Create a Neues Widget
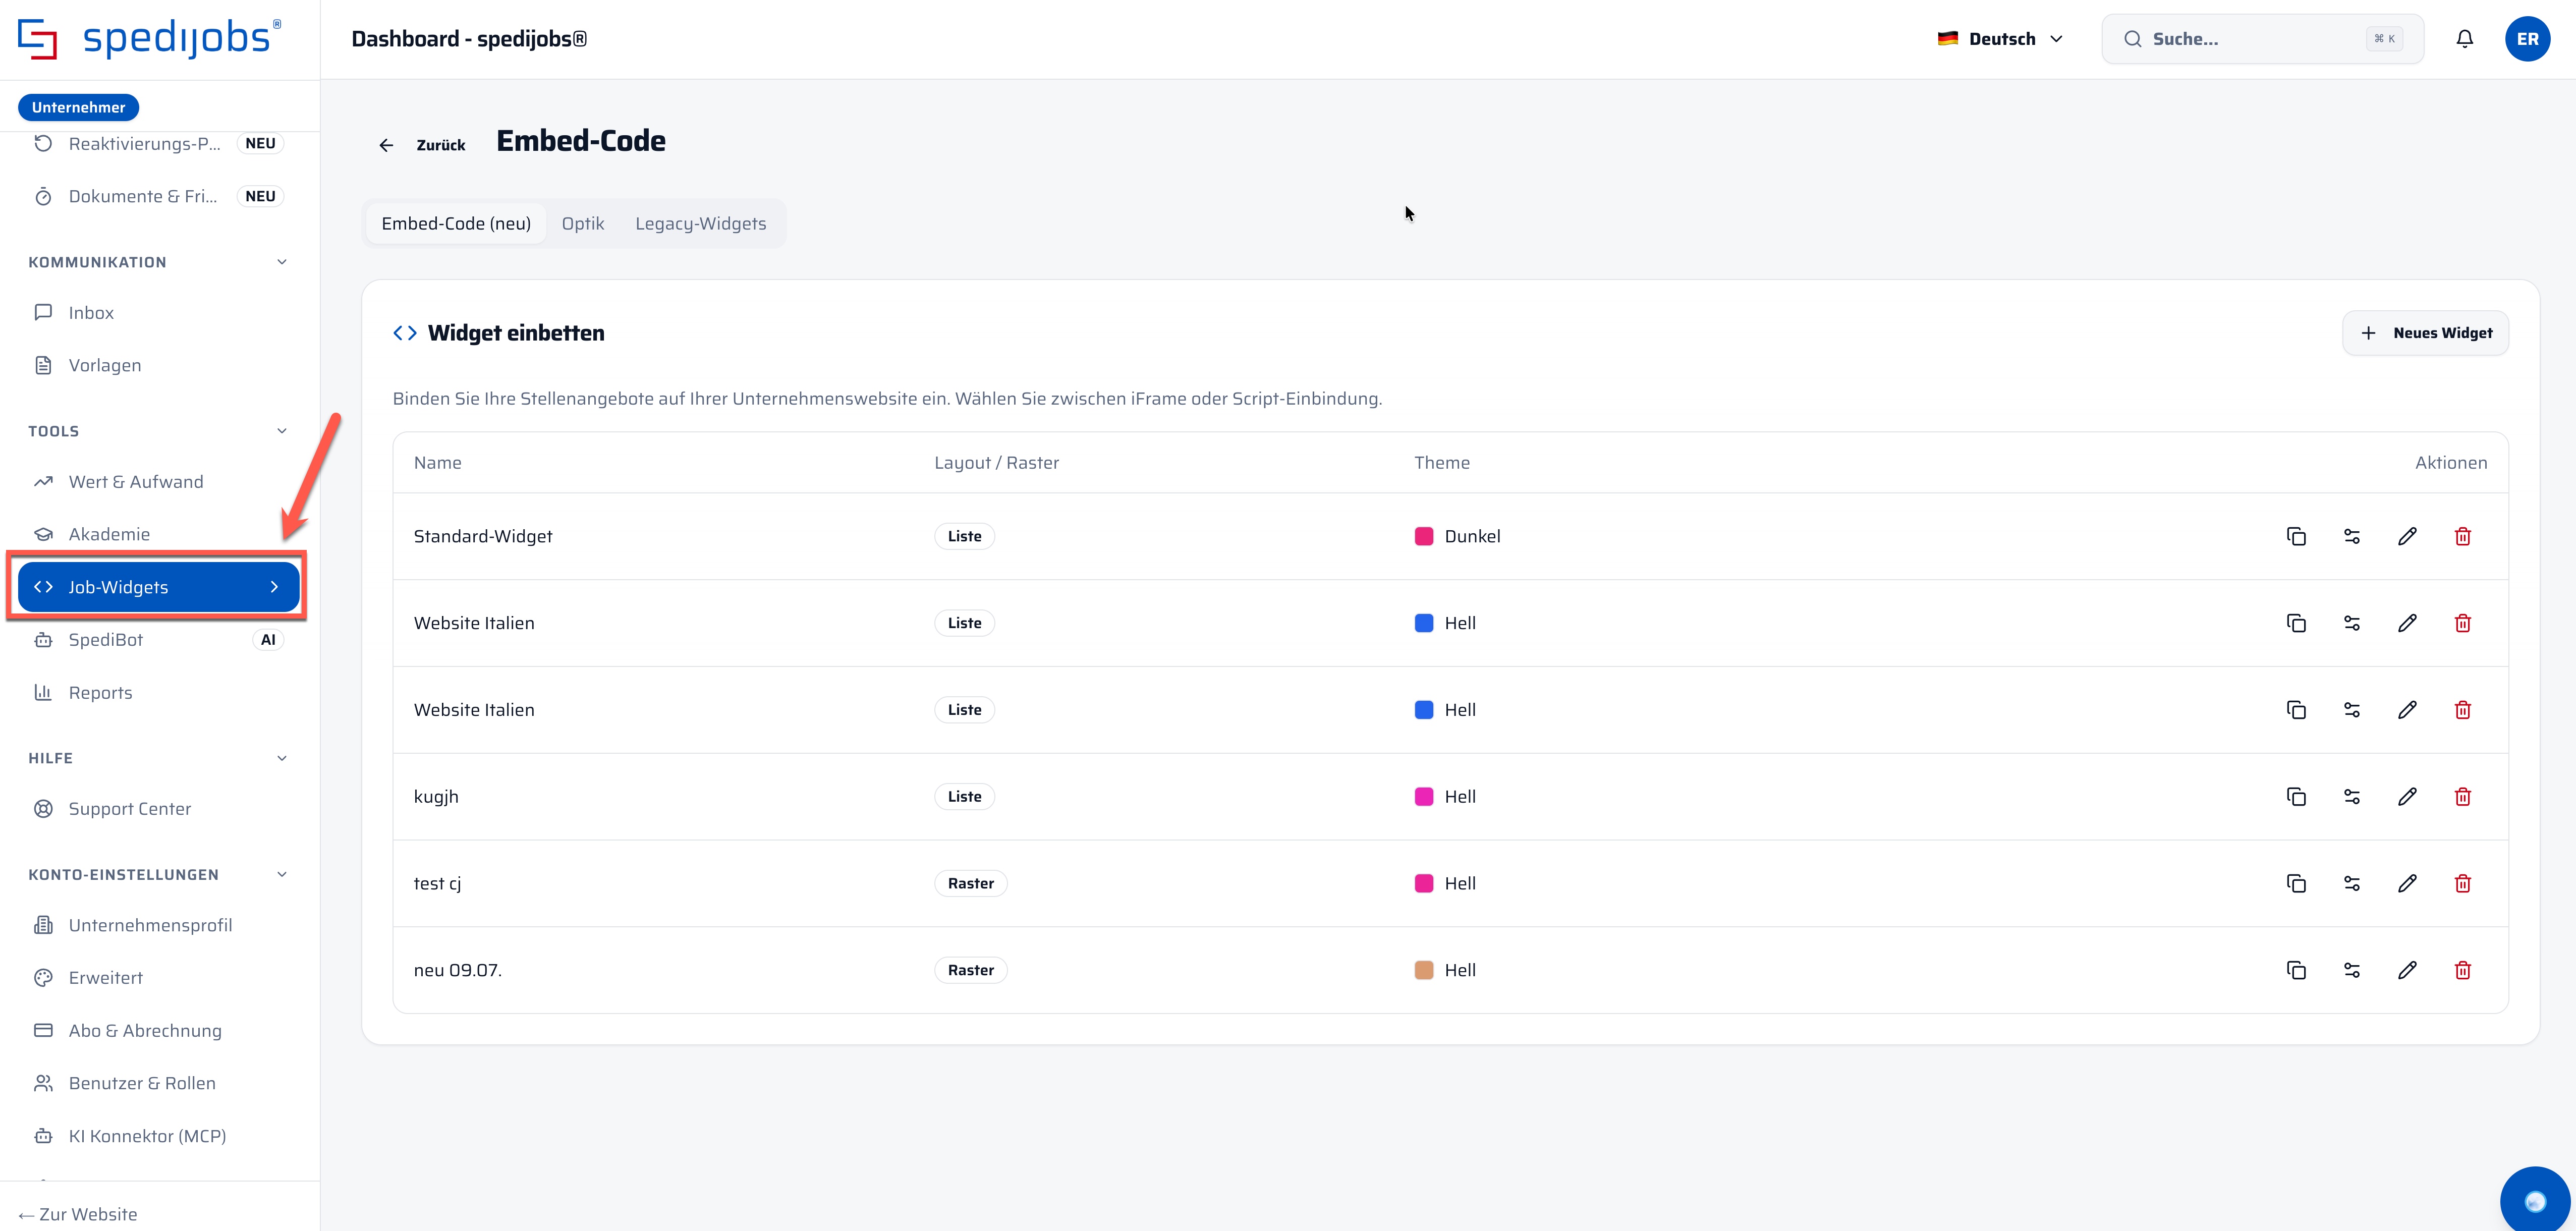The height and width of the screenshot is (1231, 2576). click(2426, 333)
